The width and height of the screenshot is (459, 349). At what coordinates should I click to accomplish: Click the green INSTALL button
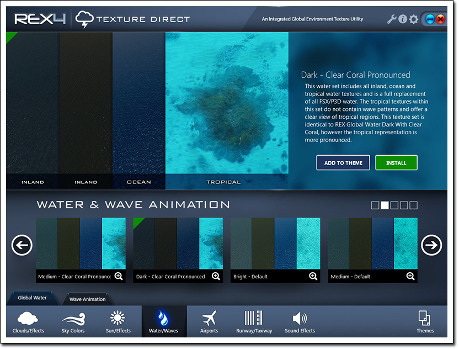[396, 163]
